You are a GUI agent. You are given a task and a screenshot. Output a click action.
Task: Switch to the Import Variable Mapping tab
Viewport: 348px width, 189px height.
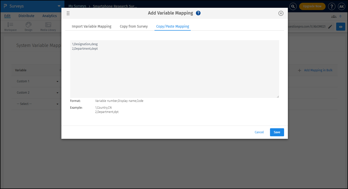(92, 26)
